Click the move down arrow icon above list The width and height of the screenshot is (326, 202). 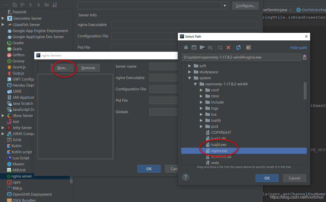[x=39, y=5]
